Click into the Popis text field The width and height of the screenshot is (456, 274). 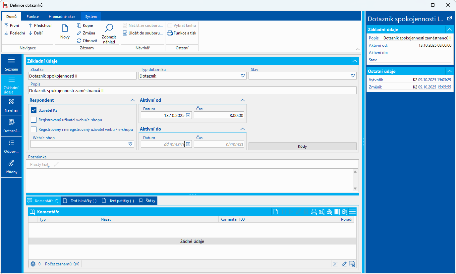(x=192, y=90)
